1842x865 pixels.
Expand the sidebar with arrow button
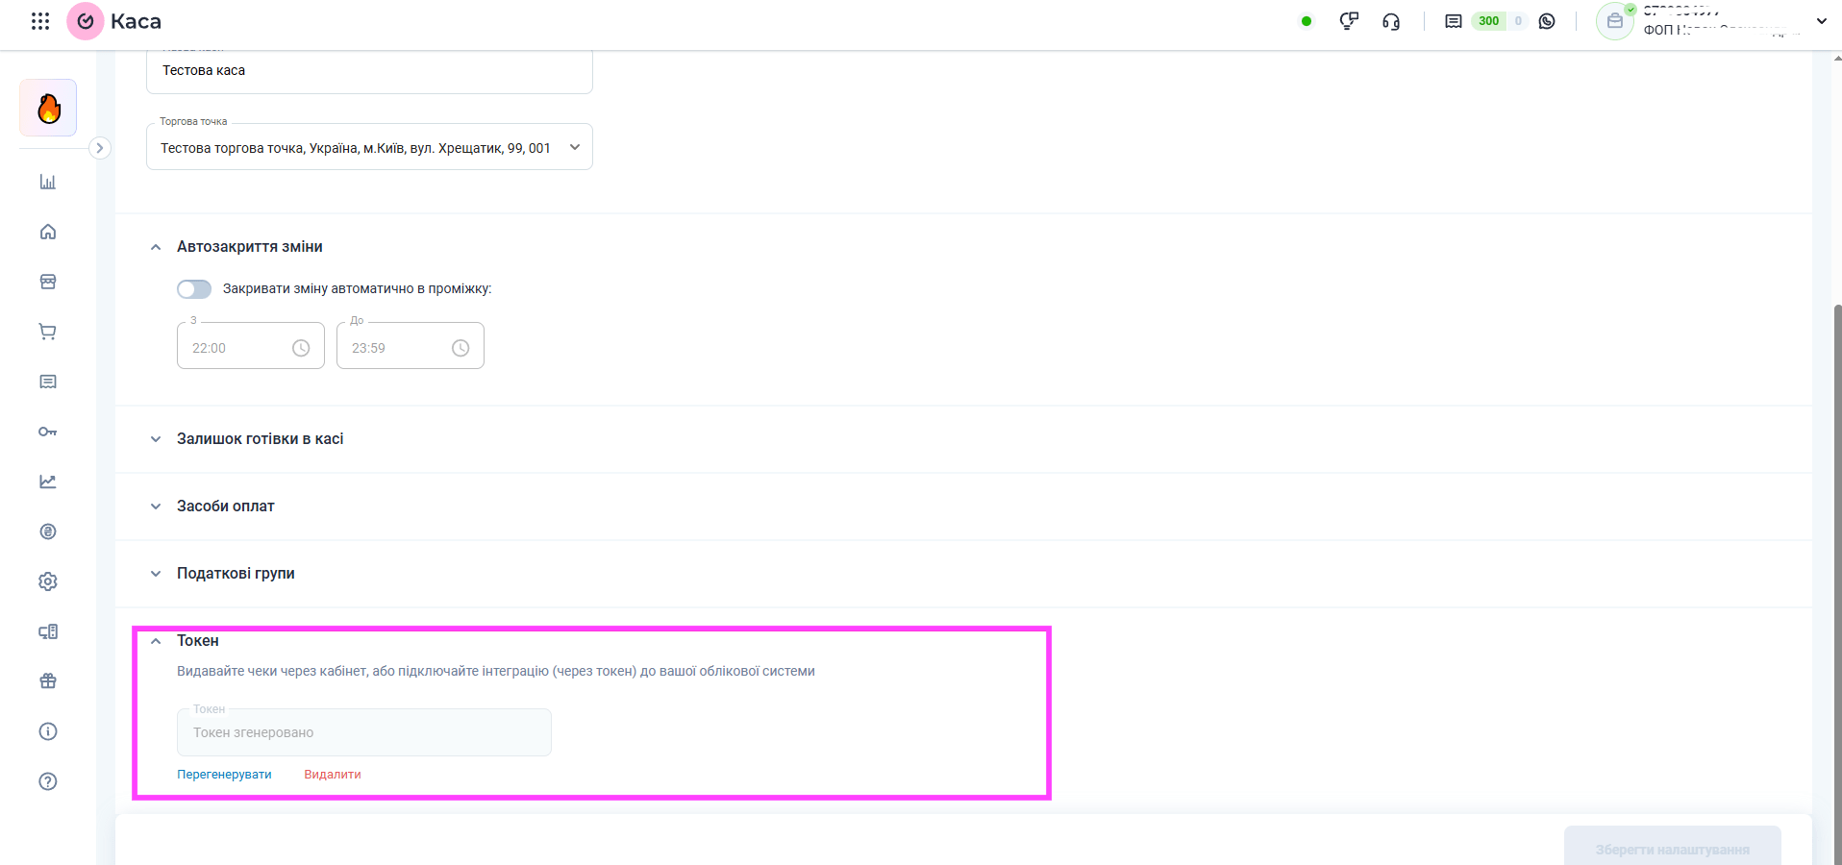[x=99, y=148]
